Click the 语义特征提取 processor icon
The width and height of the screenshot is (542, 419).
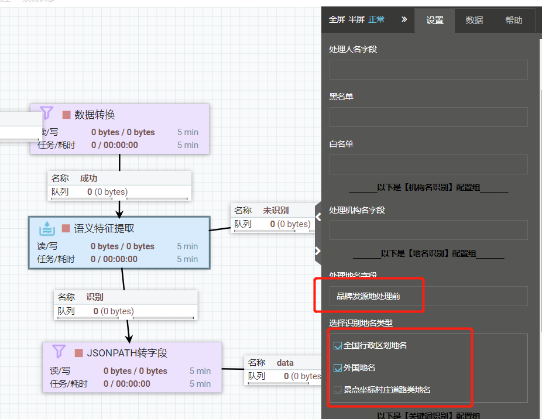(x=47, y=228)
